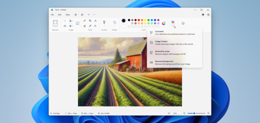Activate the Color picker eyedropper tool
260x123 pixels.
90,26
